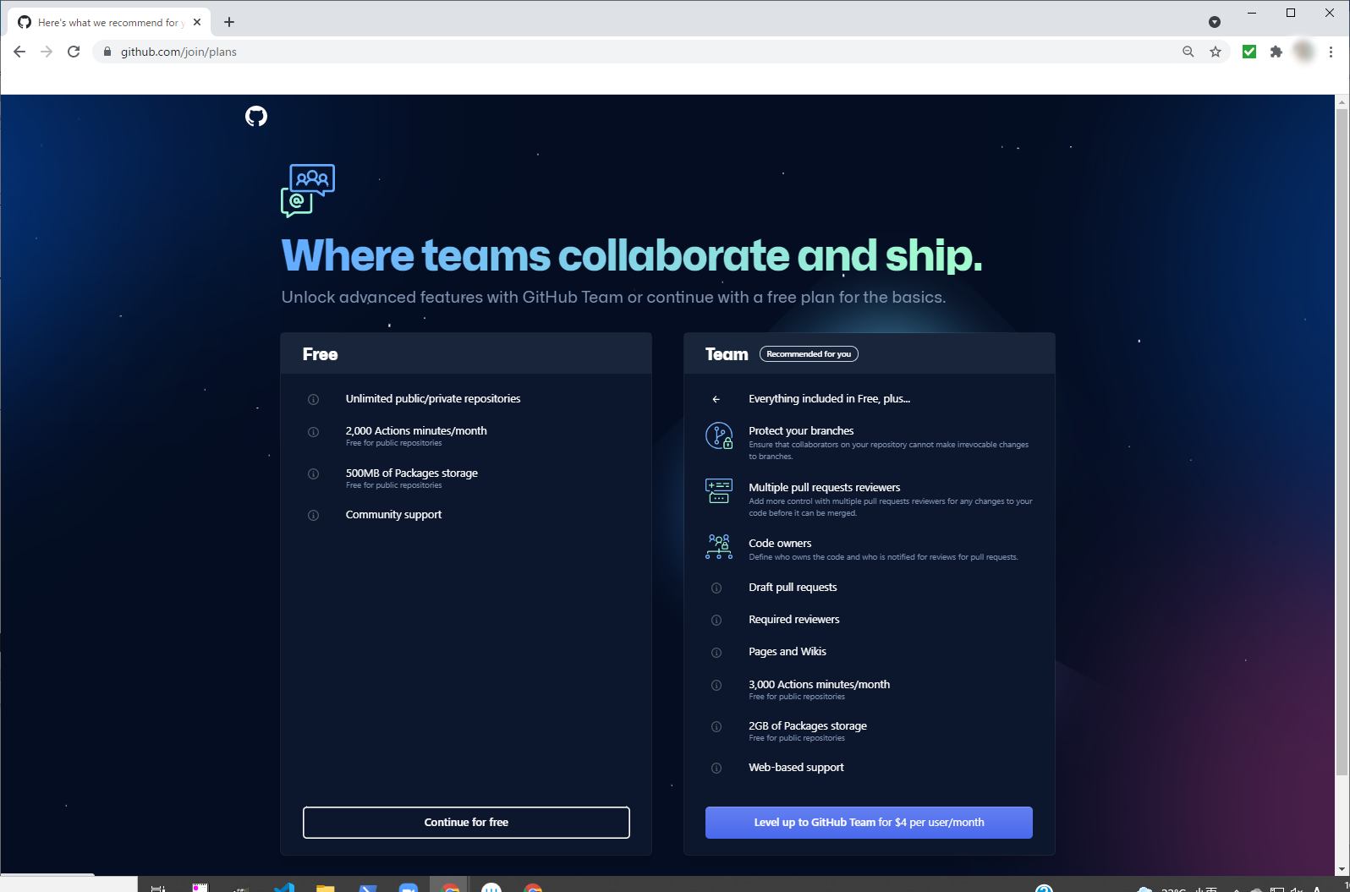
Task: Click info icon next to Pages and Wikis
Action: [x=716, y=652]
